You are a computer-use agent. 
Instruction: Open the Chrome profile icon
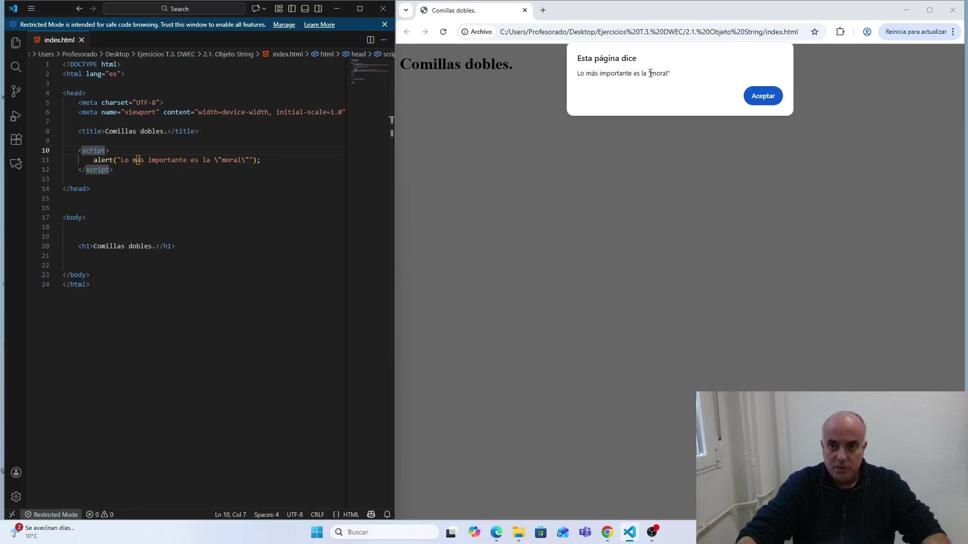point(867,32)
